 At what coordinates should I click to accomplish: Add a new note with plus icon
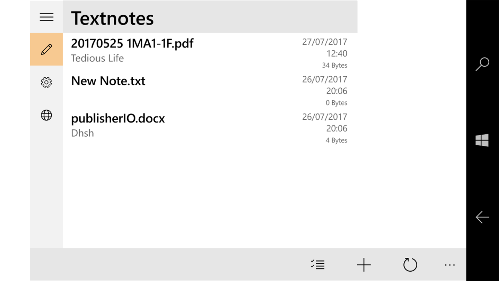pos(364,265)
